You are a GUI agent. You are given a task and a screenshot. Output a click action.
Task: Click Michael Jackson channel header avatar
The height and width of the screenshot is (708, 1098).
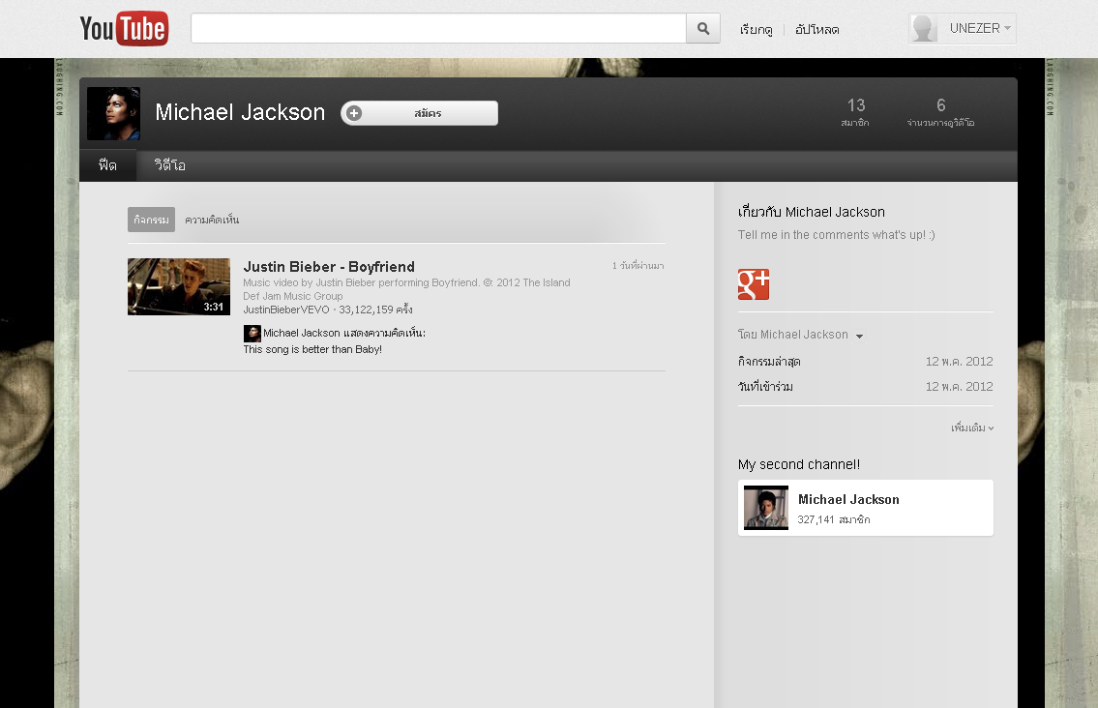[x=113, y=113]
